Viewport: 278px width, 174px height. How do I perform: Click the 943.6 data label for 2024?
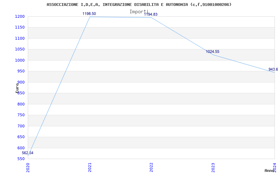tap(273, 69)
